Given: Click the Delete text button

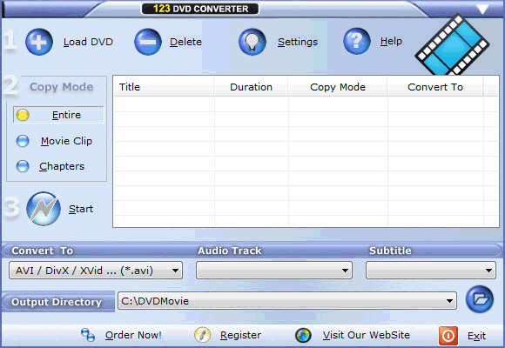Looking at the screenshot, I should pos(185,42).
